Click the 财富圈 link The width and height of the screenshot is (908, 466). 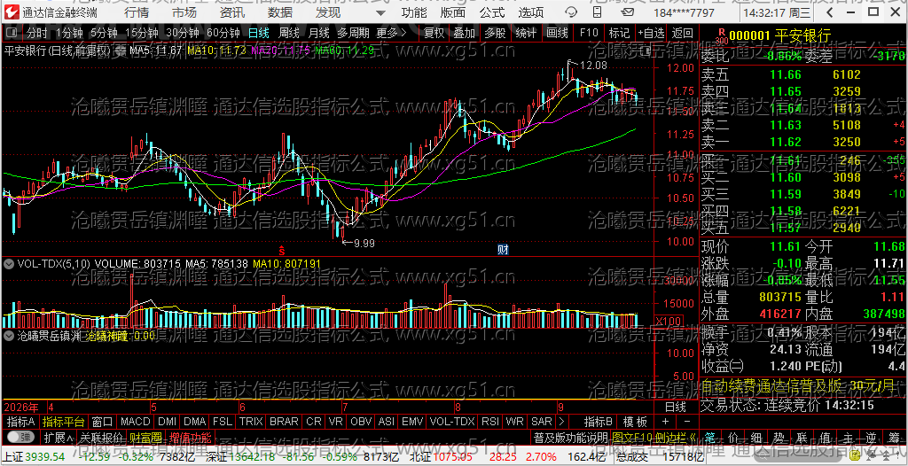(145, 437)
